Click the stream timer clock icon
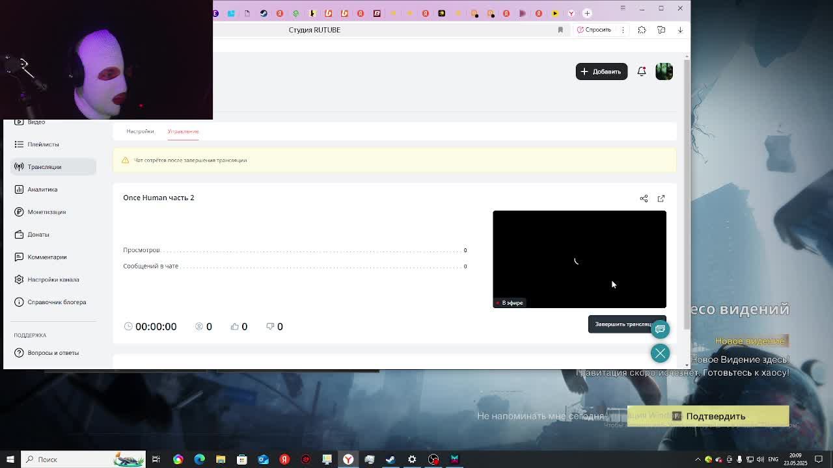The image size is (833, 468). click(x=128, y=326)
